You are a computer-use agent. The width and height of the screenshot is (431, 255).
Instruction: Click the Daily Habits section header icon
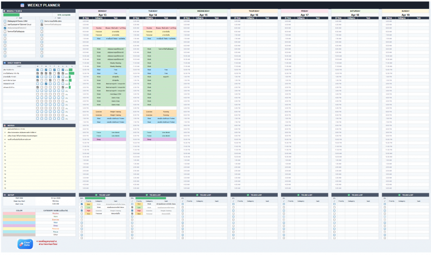[5, 63]
